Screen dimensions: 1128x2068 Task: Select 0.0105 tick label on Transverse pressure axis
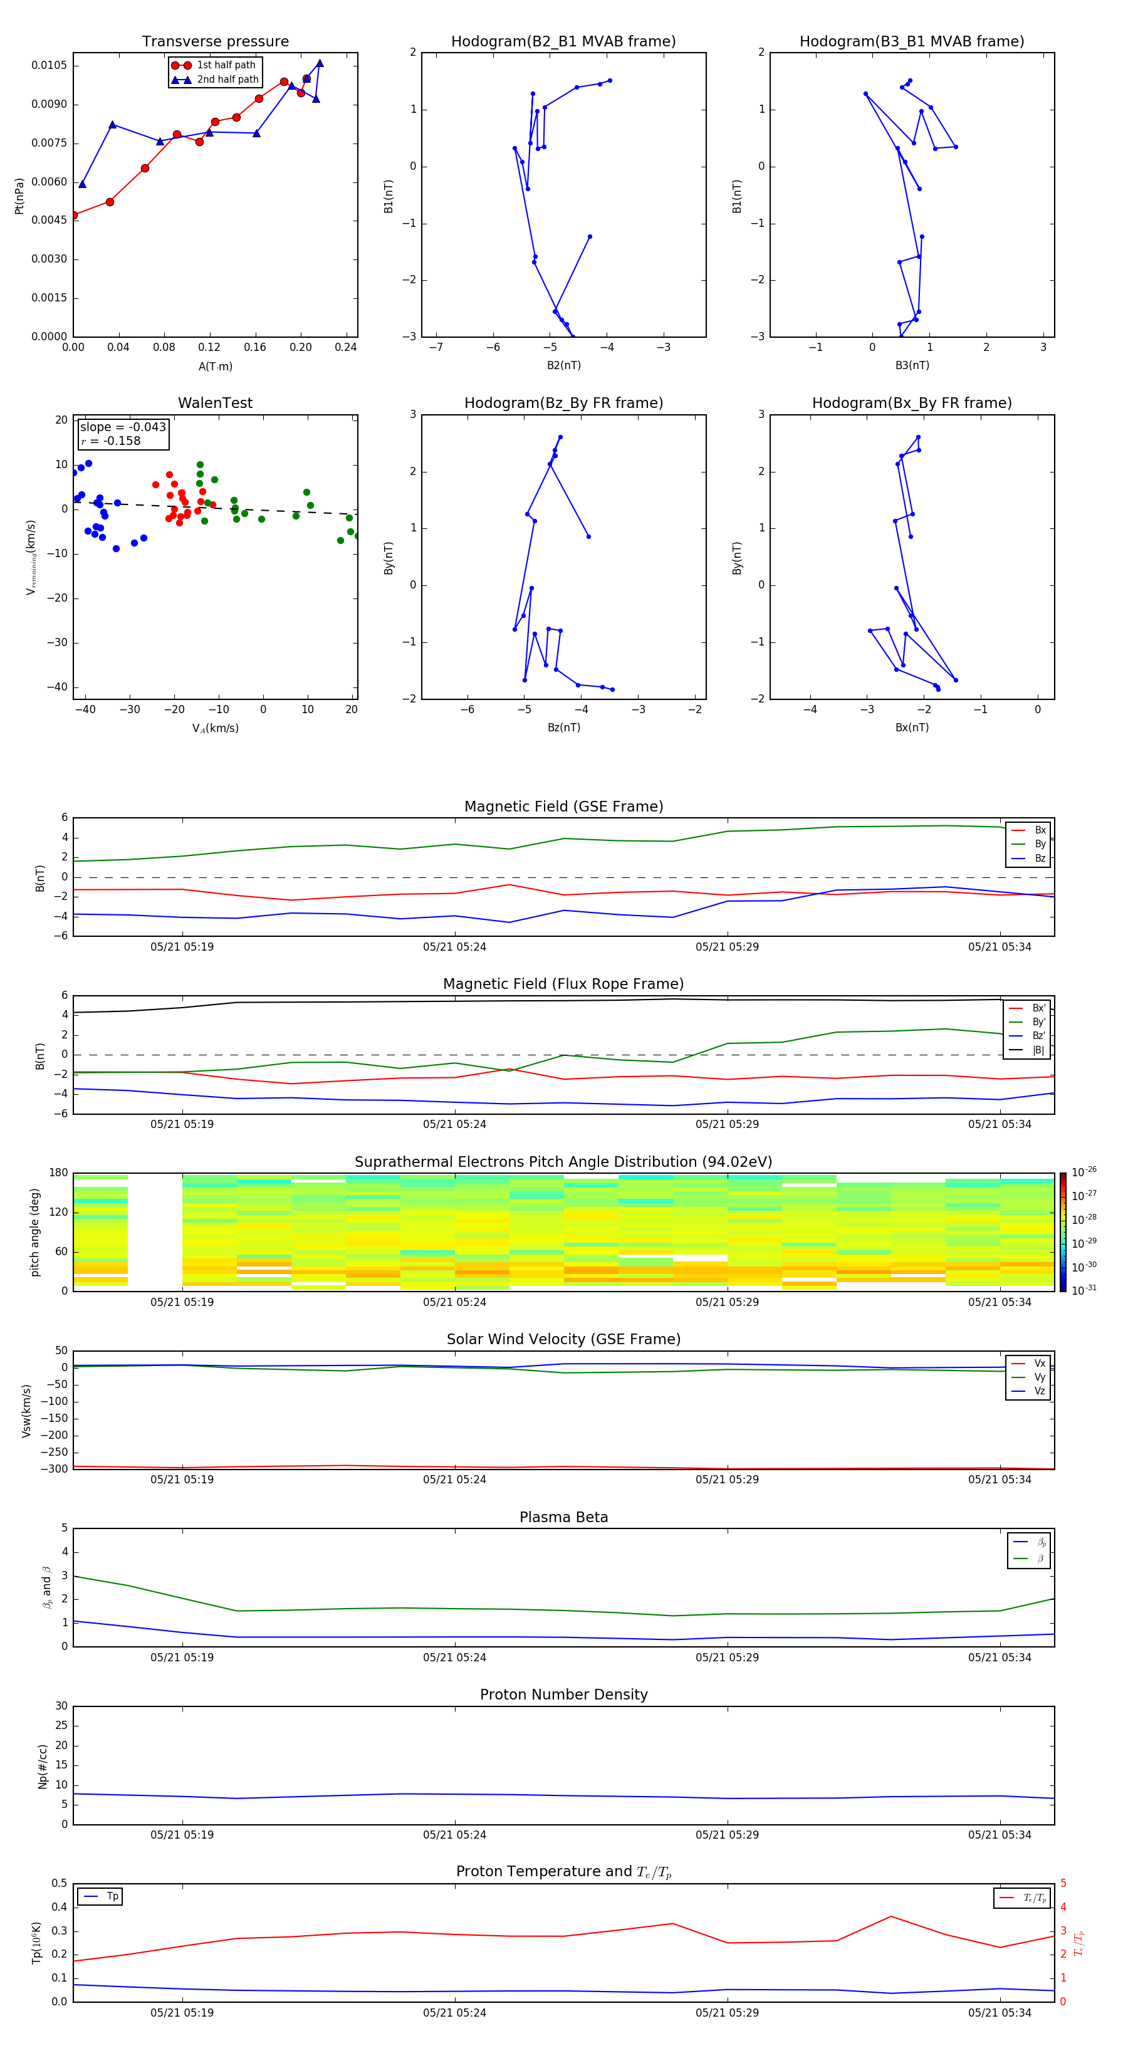coord(49,65)
